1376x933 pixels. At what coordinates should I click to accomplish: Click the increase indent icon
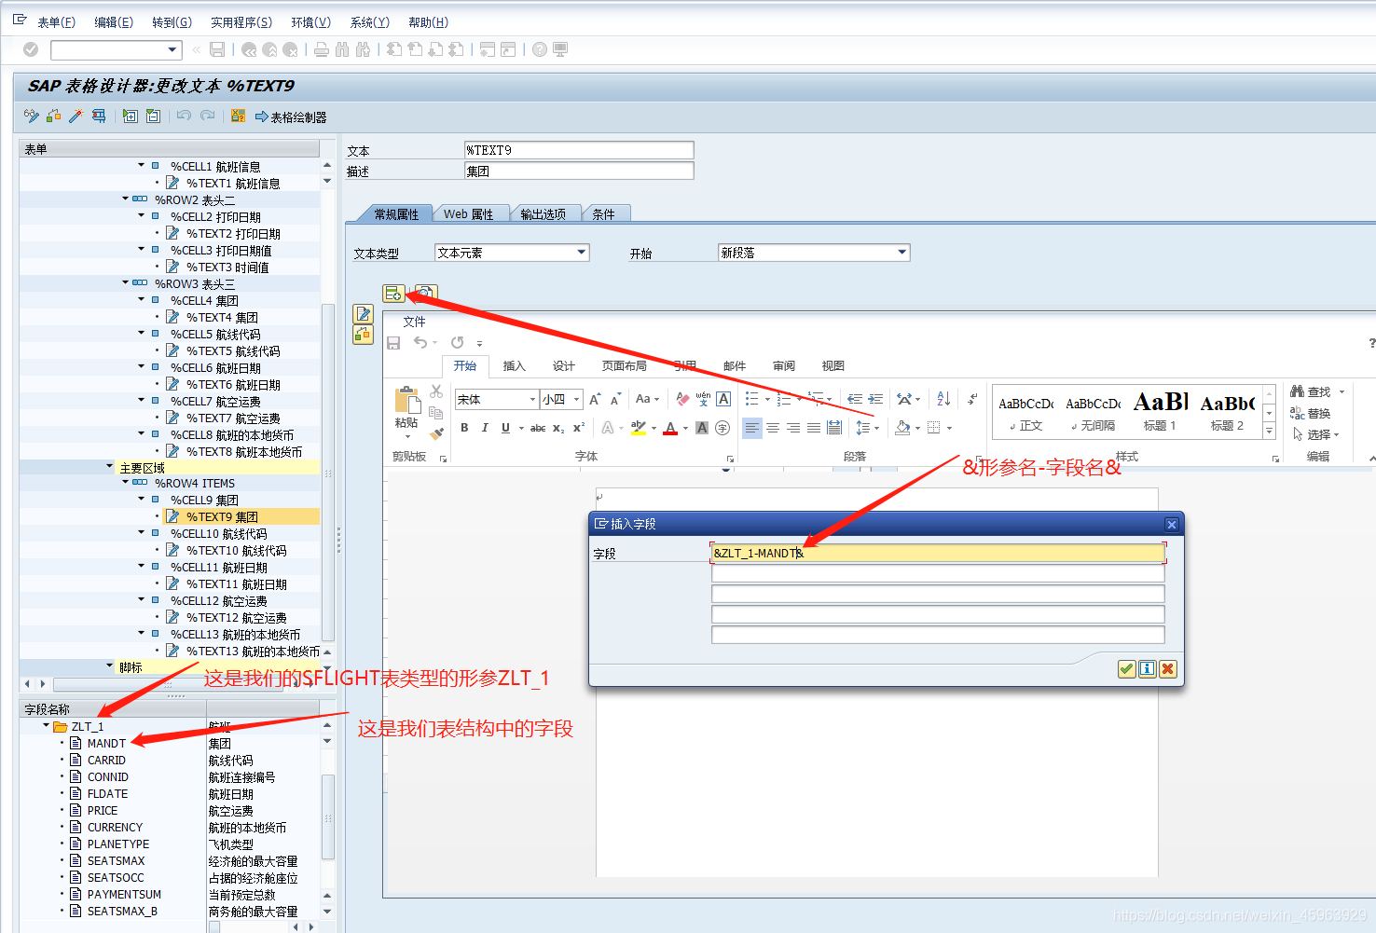(x=875, y=399)
